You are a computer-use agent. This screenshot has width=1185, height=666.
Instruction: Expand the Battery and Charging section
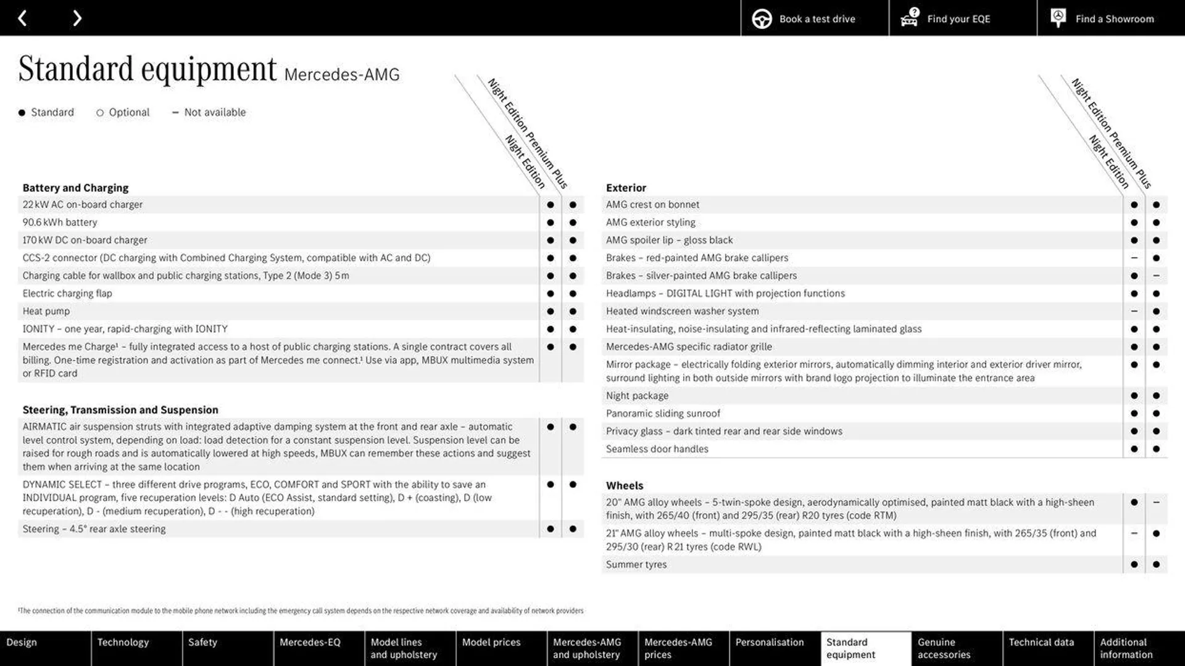click(76, 187)
